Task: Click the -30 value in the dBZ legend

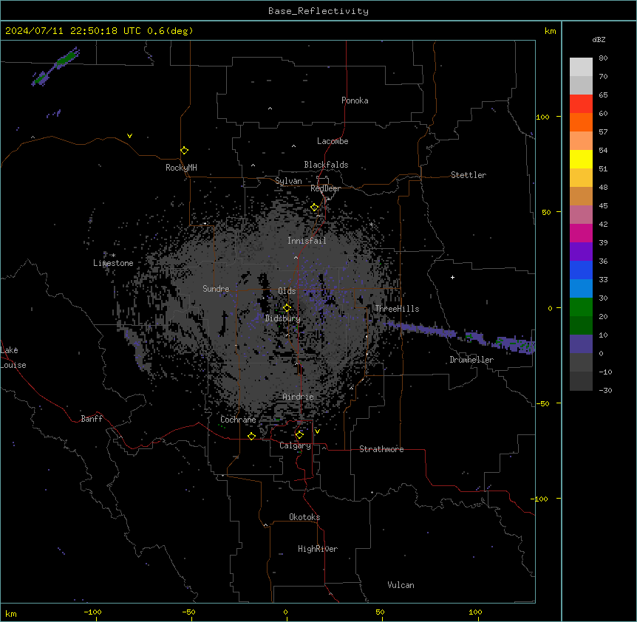Action: click(x=605, y=390)
